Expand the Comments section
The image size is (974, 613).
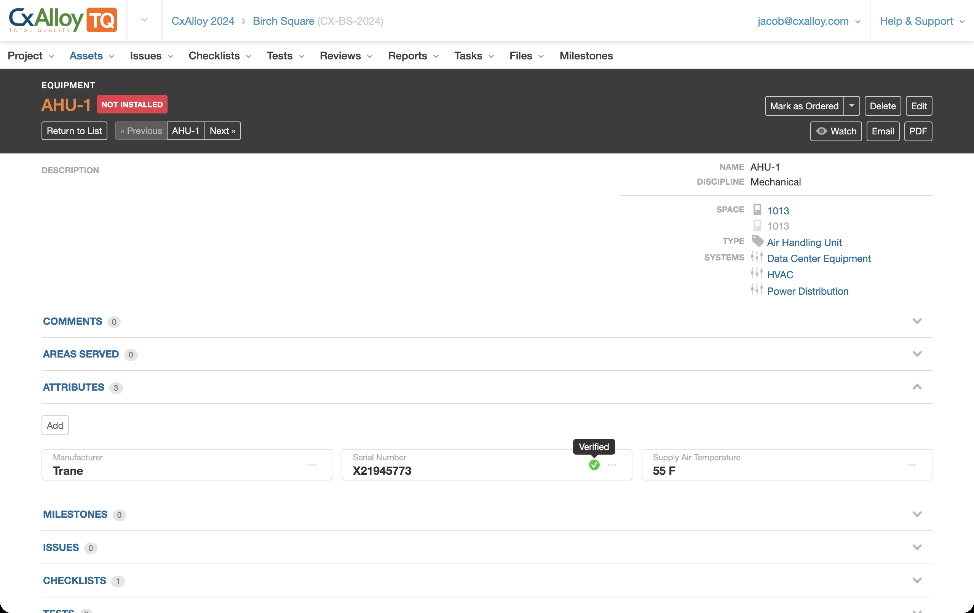coord(917,321)
